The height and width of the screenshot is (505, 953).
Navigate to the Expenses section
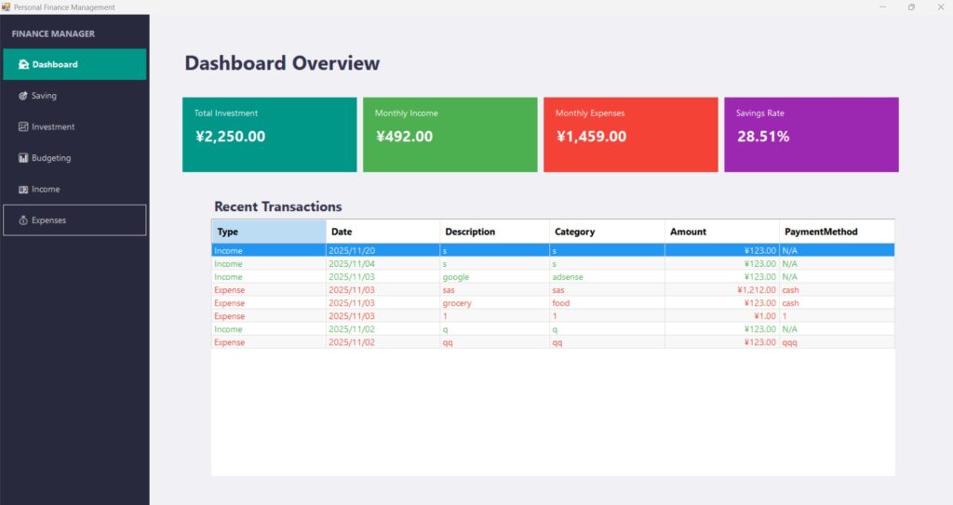coord(74,220)
